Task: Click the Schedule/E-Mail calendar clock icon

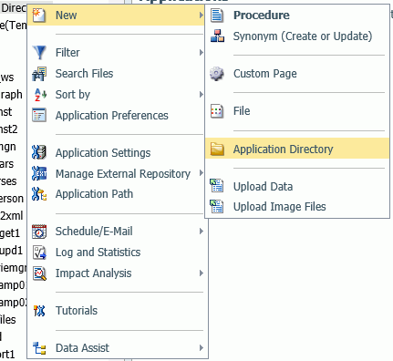Action: (x=39, y=232)
